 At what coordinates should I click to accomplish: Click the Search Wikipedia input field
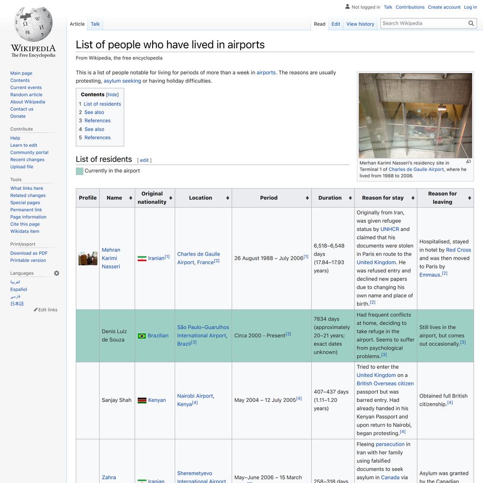pos(424,23)
